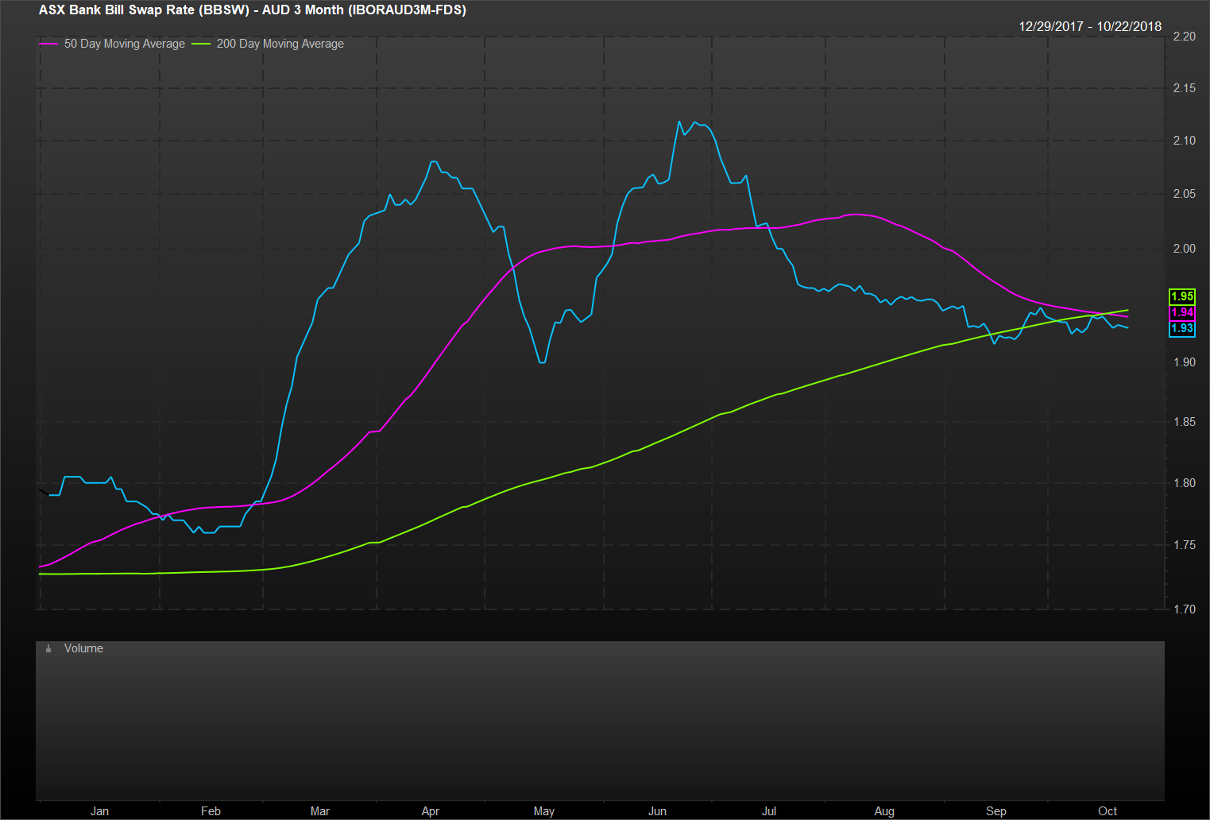Click the 1.85 price axis label
The width and height of the screenshot is (1210, 820).
click(x=1184, y=422)
